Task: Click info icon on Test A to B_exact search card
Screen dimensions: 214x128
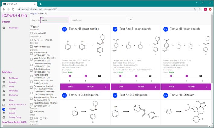Action: (136, 76)
